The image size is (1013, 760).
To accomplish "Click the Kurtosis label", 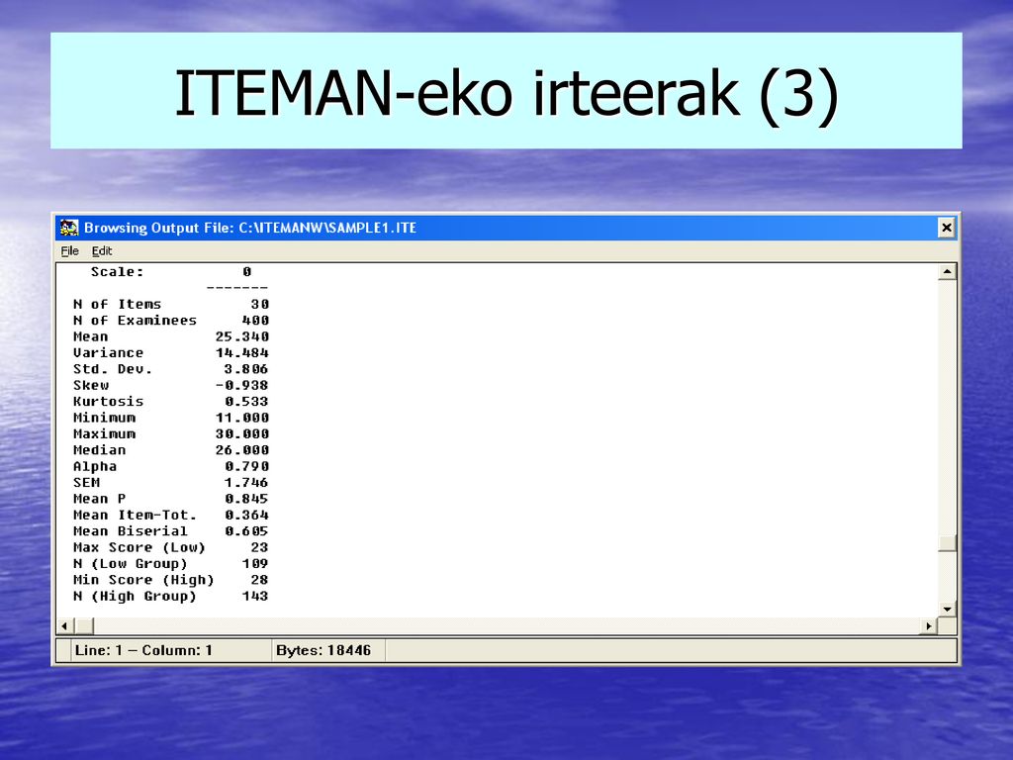I will [x=108, y=402].
